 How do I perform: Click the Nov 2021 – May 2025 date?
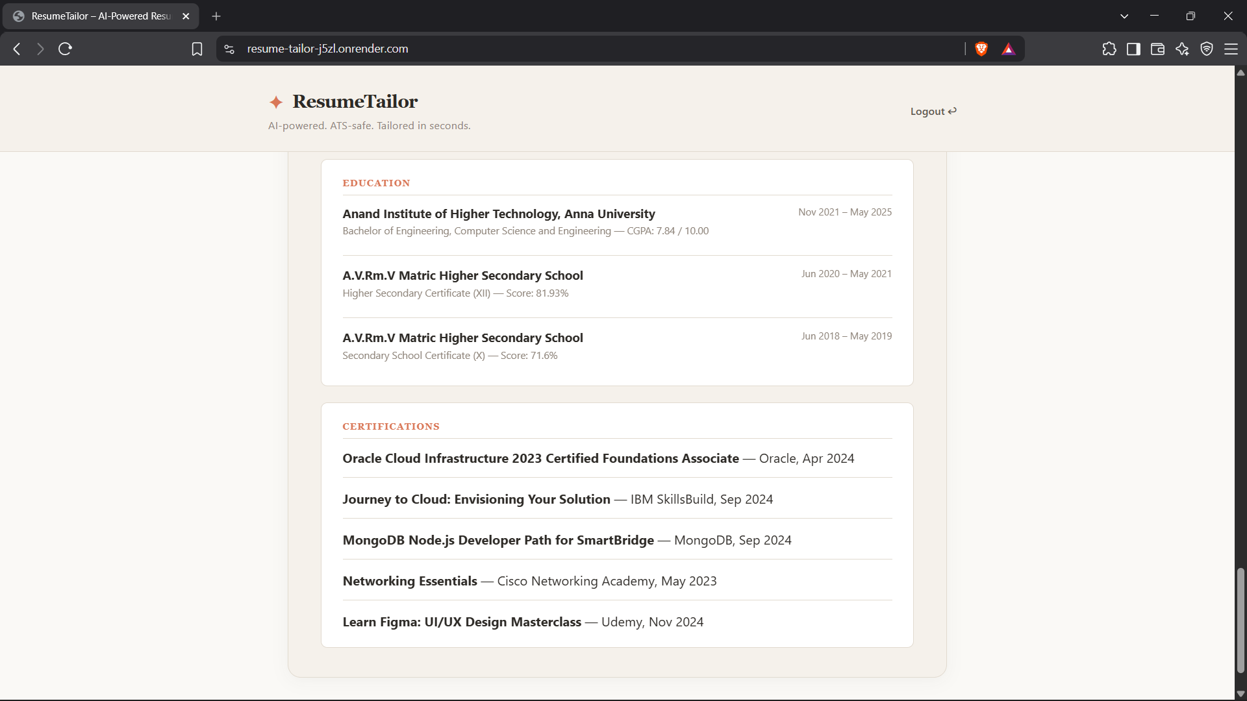coord(845,212)
